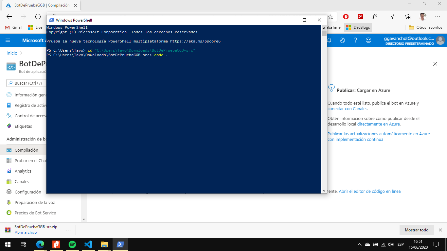Open Spotify from the taskbar
The width and height of the screenshot is (447, 251).
72,244
